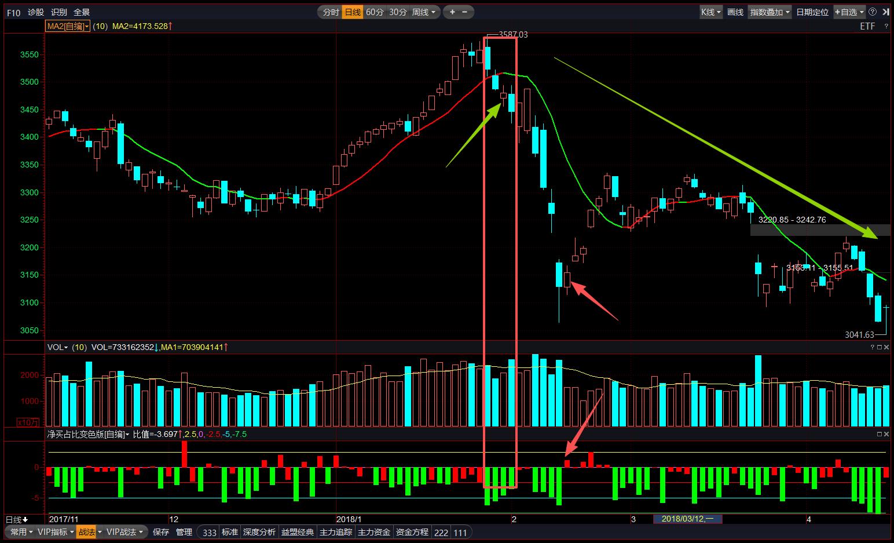This screenshot has width=894, height=543.
Task: Open the 全景 panorama view
Action: [82, 12]
